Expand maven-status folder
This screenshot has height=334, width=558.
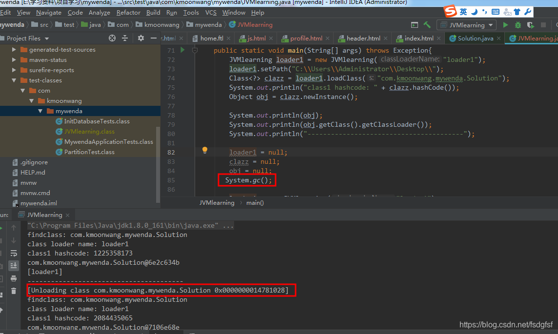point(14,60)
